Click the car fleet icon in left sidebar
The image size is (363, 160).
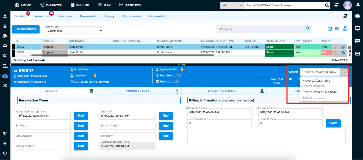5,36
